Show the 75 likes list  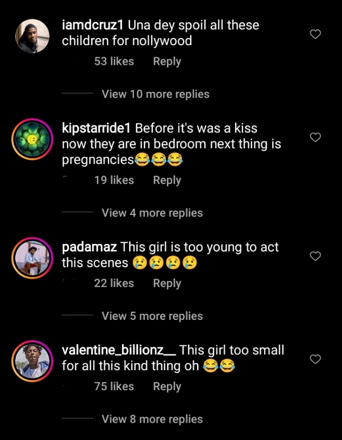(x=114, y=386)
